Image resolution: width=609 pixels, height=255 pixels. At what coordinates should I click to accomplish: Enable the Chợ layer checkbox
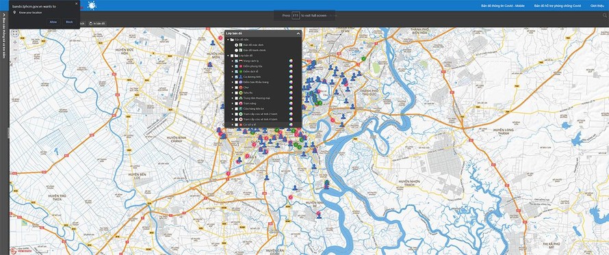pos(236,88)
